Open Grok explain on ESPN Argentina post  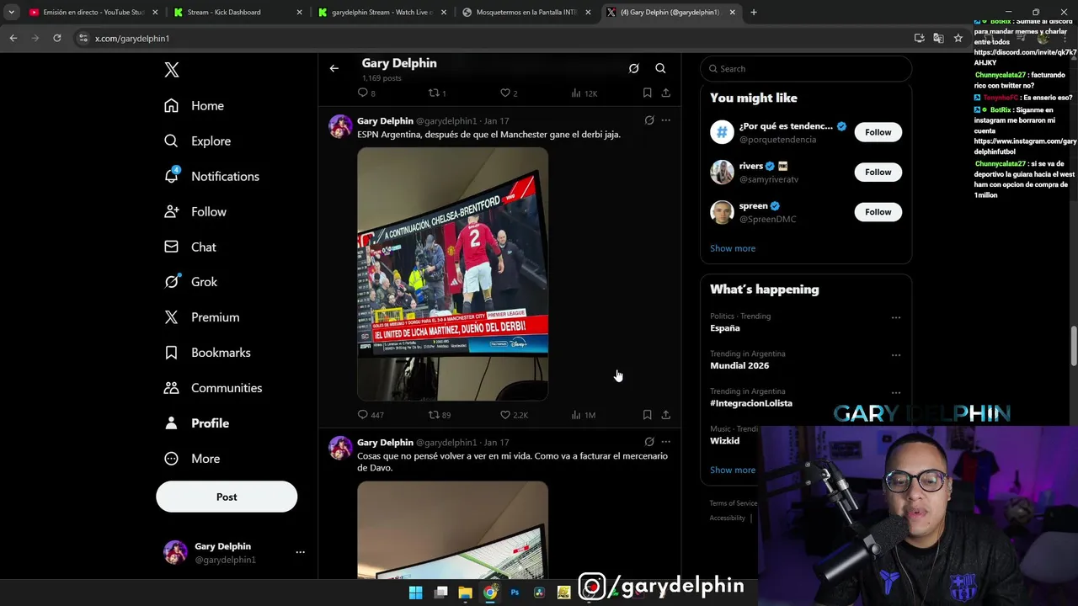point(649,120)
